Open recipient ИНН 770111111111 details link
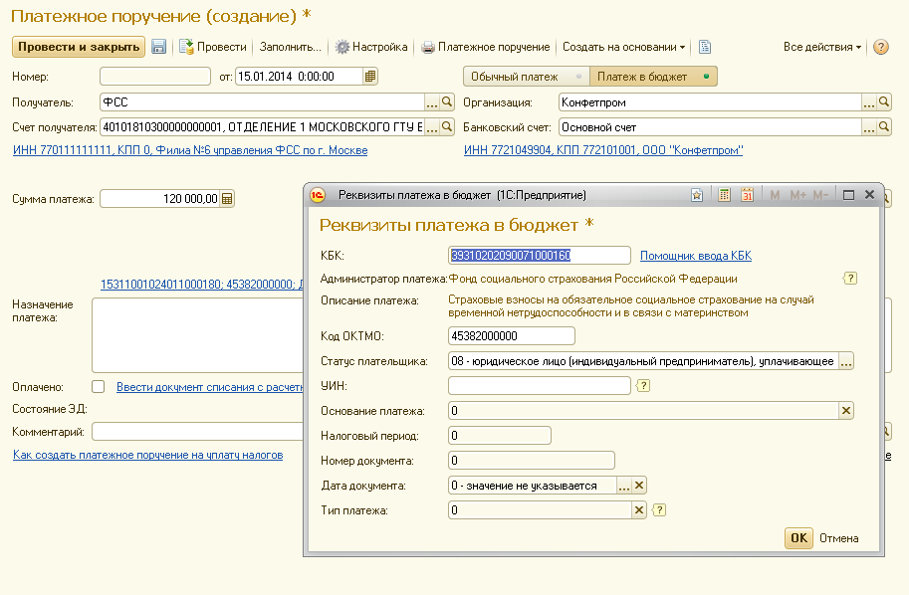909x595 pixels. (190, 150)
